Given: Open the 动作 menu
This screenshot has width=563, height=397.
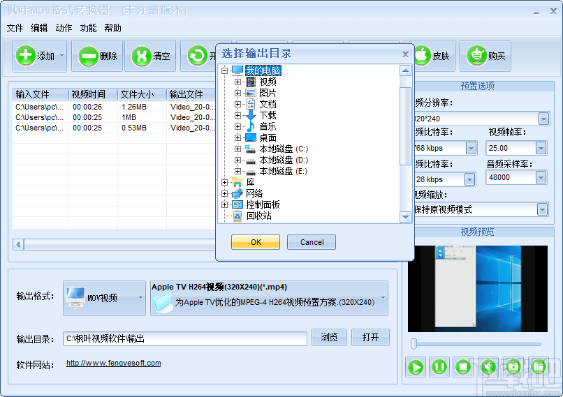Looking at the screenshot, I should (64, 28).
